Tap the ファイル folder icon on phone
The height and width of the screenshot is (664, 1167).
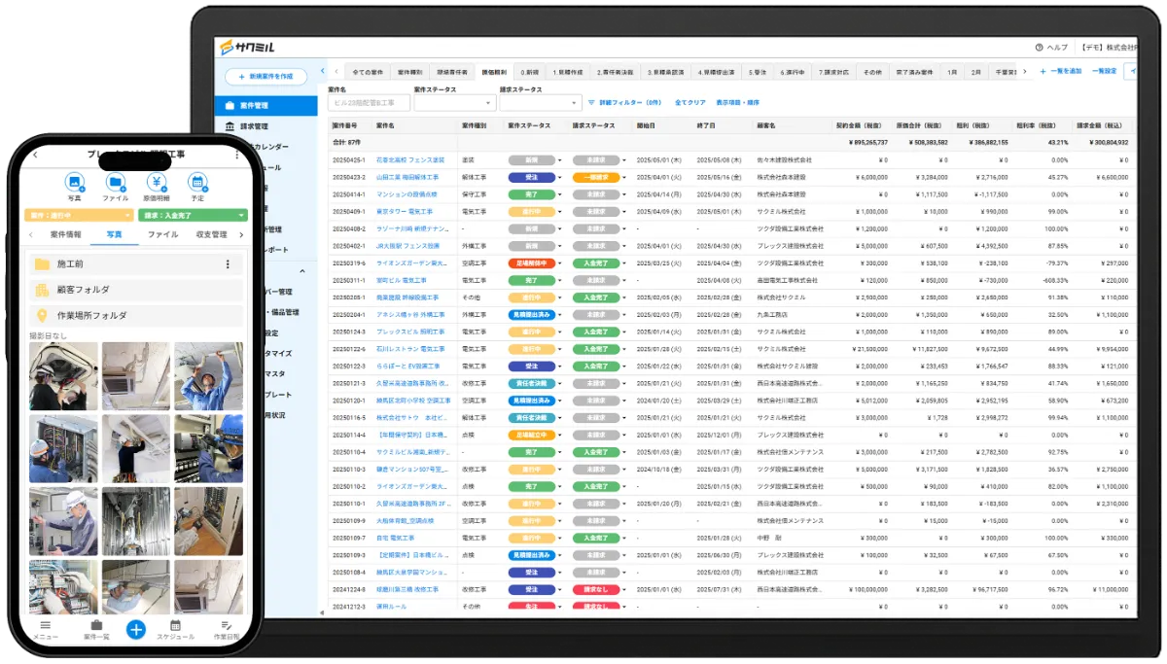(x=115, y=182)
